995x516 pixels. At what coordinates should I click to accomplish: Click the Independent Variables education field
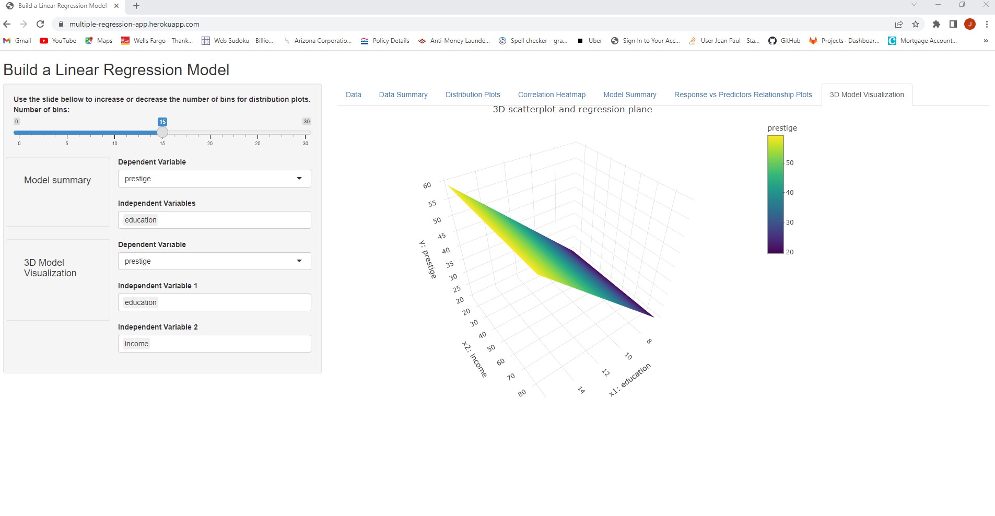215,220
